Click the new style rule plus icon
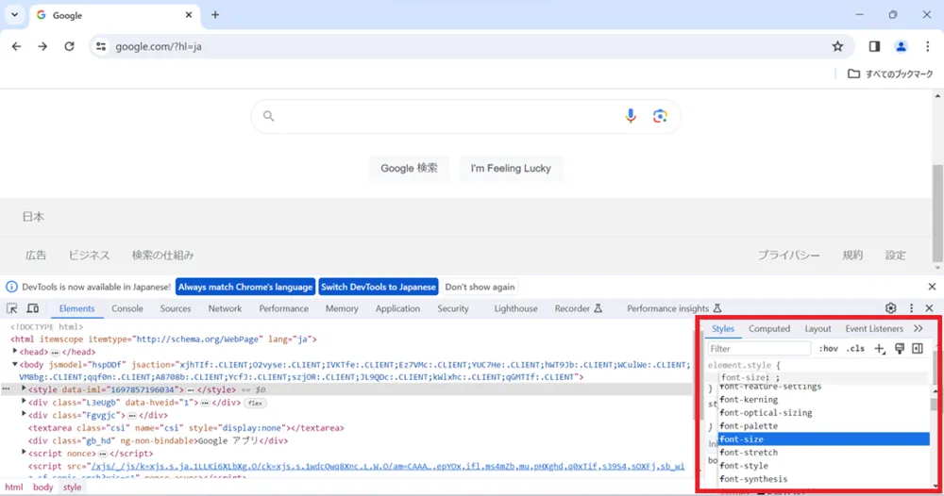Image resolution: width=944 pixels, height=496 pixels. click(880, 349)
